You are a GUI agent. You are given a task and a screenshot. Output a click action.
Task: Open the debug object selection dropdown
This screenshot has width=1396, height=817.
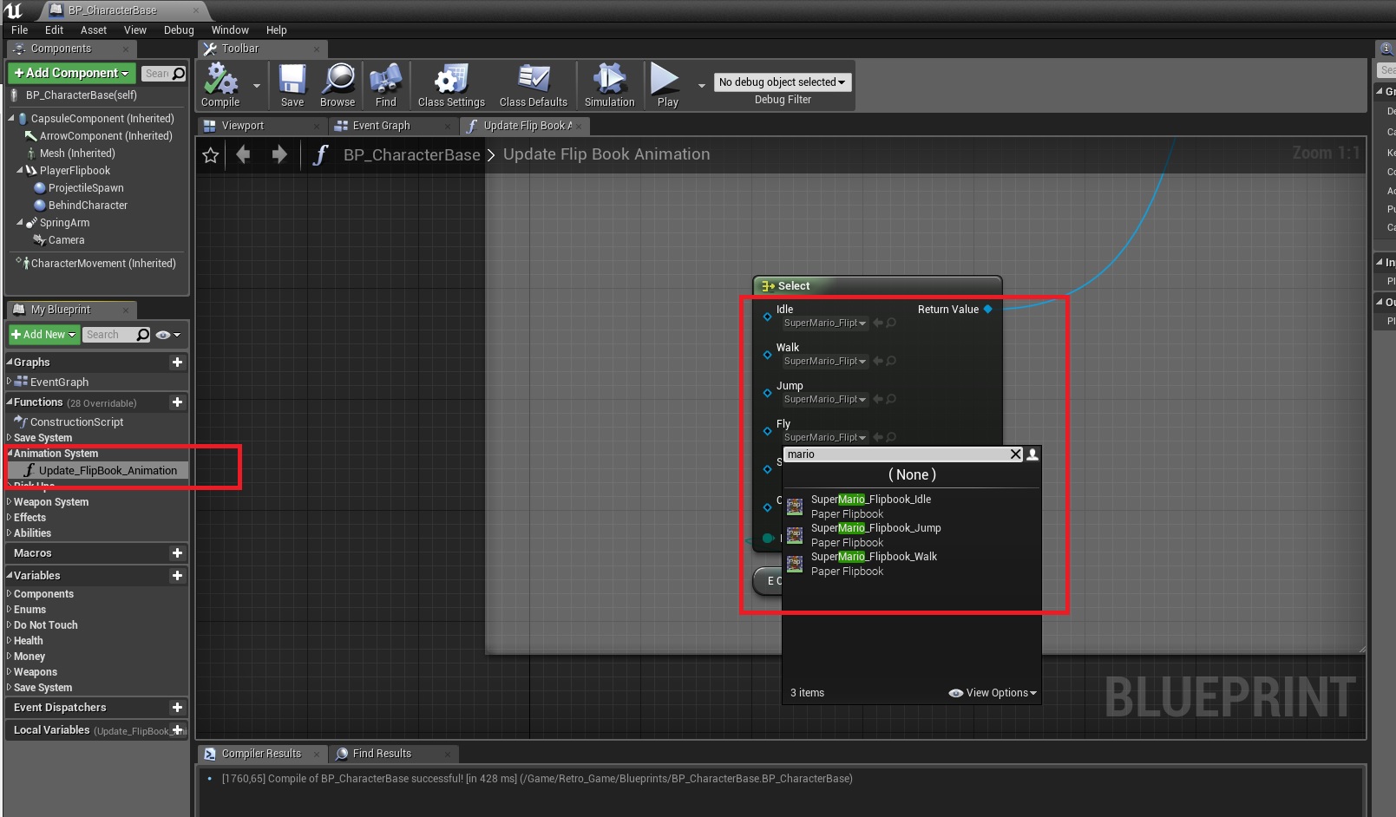(x=782, y=82)
